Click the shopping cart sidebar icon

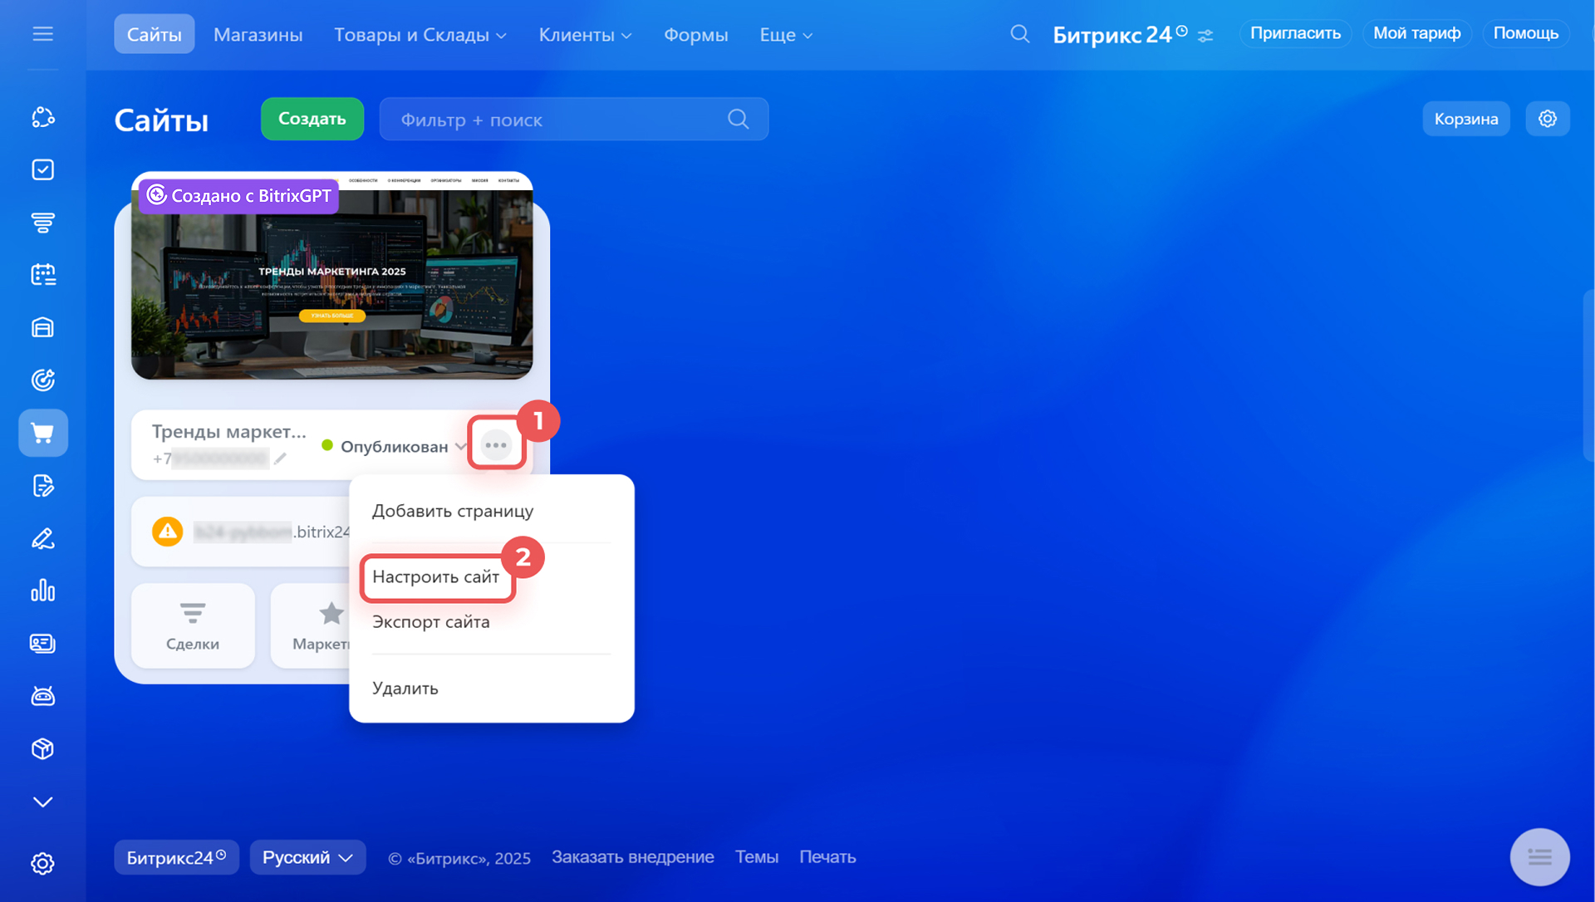point(42,433)
